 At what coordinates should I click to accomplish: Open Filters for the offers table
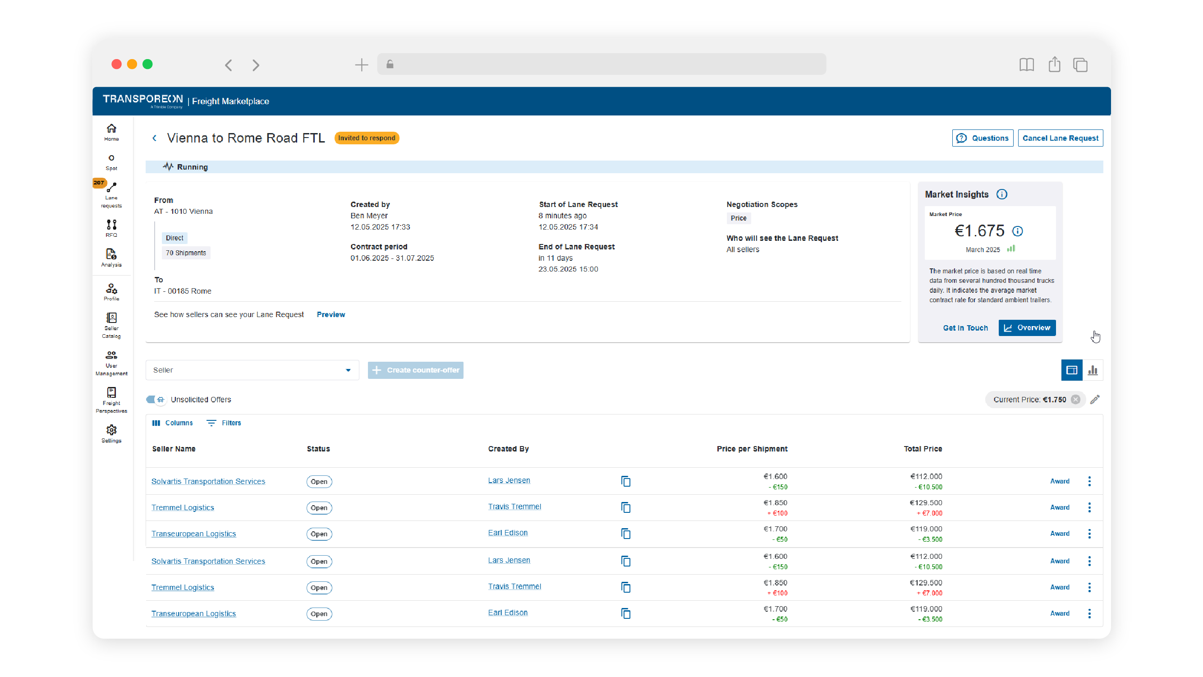pyautogui.click(x=224, y=423)
